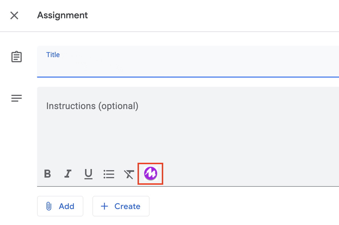Viewport: 339px width, 225px height.
Task: Click the text-lines icon beside Instructions
Action: (17, 99)
